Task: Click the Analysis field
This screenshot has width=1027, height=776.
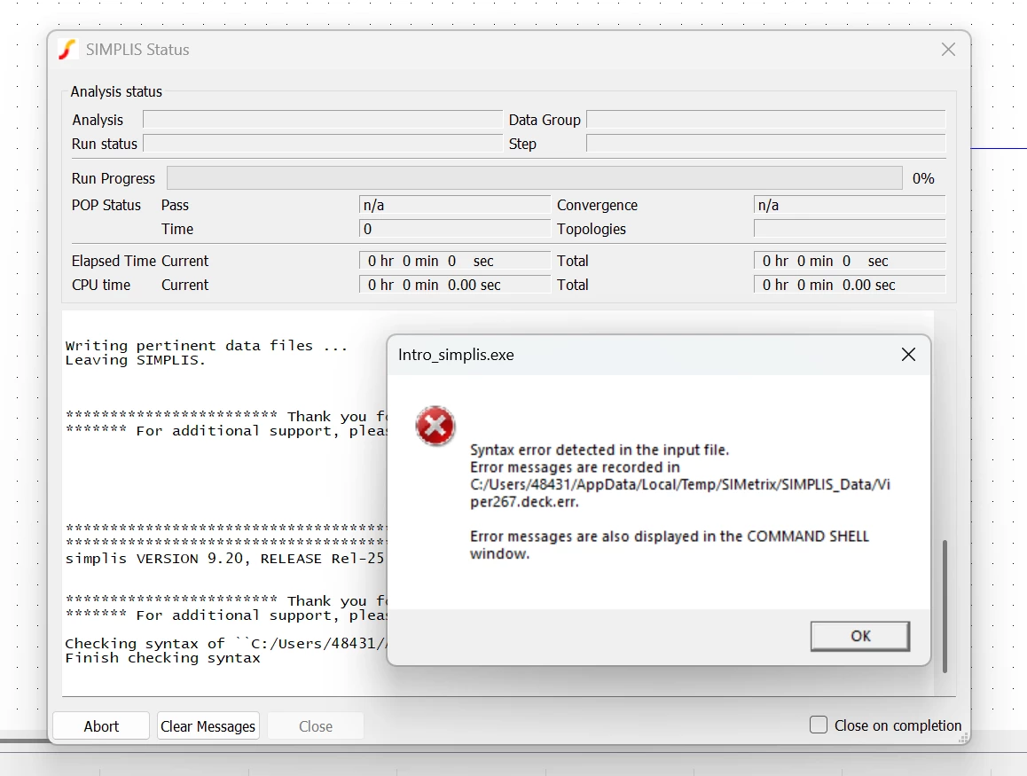Action: tap(322, 119)
